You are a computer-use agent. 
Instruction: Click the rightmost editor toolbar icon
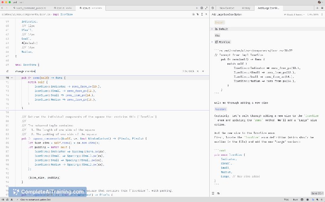click(x=206, y=14)
